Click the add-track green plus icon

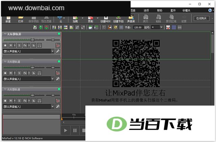[x=40, y=27]
